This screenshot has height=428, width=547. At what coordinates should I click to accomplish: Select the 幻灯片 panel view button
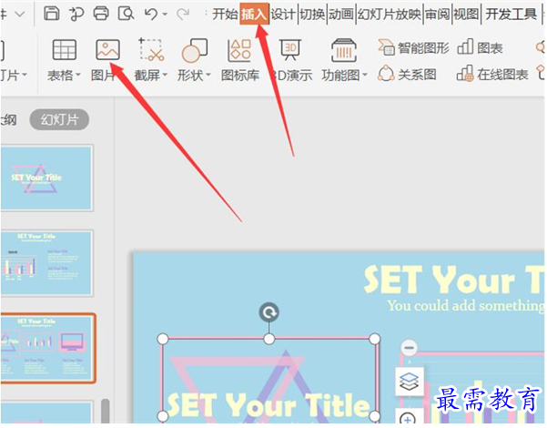click(x=59, y=119)
